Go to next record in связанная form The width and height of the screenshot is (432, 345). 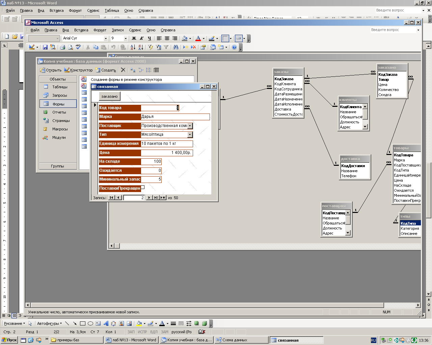149,198
